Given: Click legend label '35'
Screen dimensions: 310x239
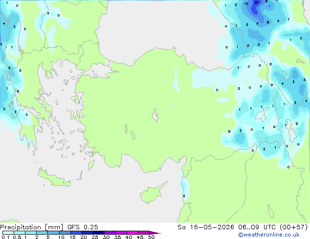Looking at the screenshot, I should 117,237.
